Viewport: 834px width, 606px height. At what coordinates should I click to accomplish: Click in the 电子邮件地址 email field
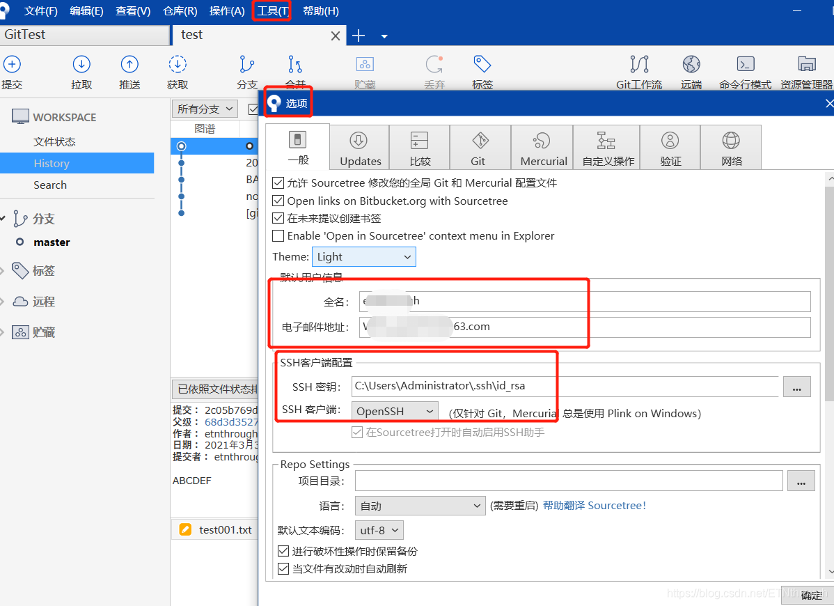tap(585, 327)
